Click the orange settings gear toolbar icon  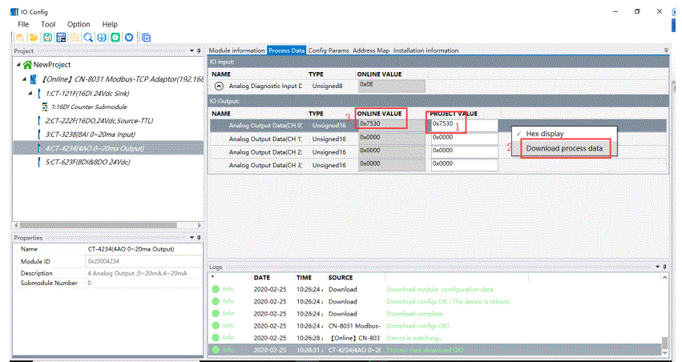[x=75, y=38]
